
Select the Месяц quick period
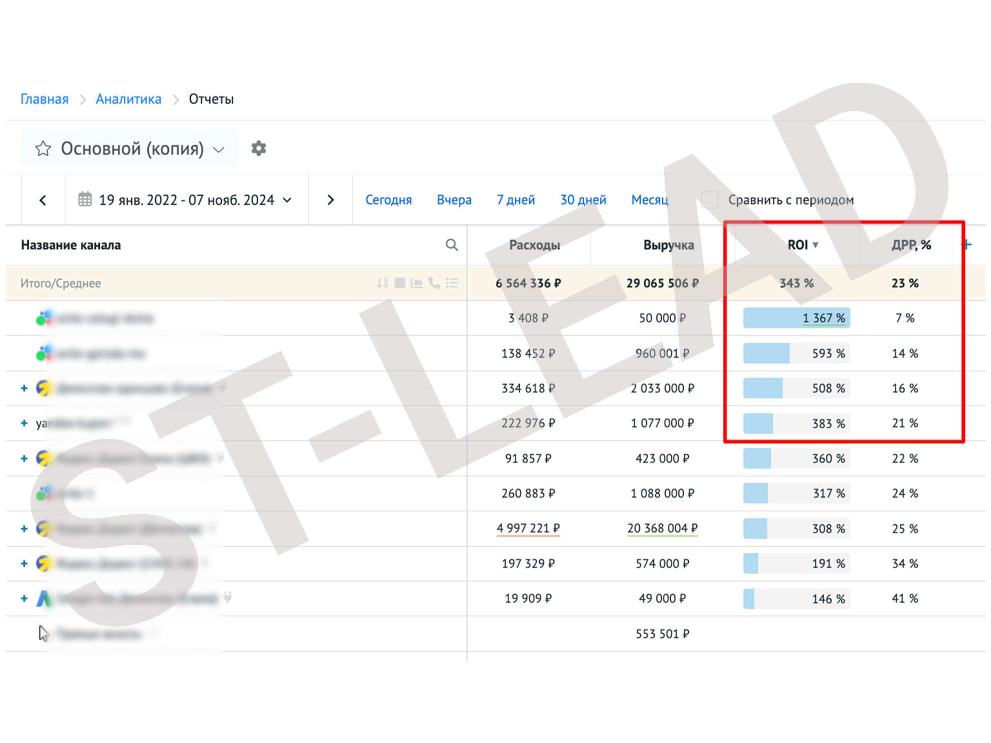[650, 200]
